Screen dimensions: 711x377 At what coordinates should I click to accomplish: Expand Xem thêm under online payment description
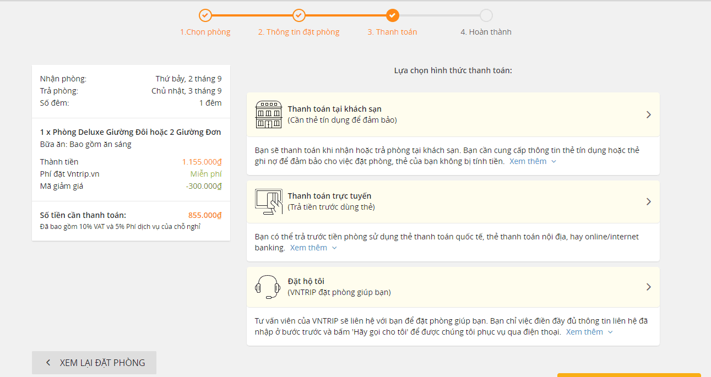tap(314, 248)
